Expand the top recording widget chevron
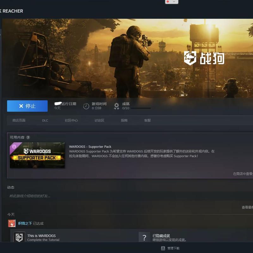This screenshot has width=253, height=253. (x=174, y=2)
